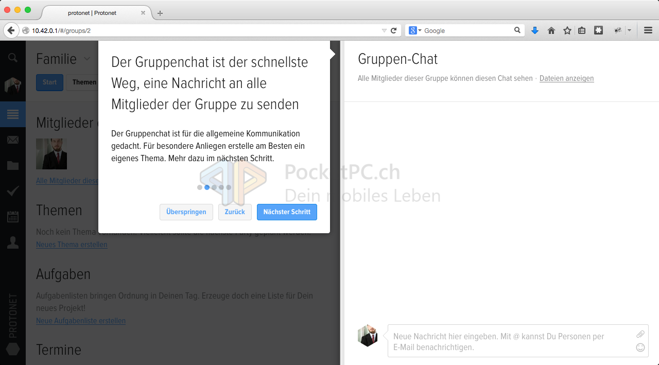Open the files folder icon in sidebar

click(12, 166)
